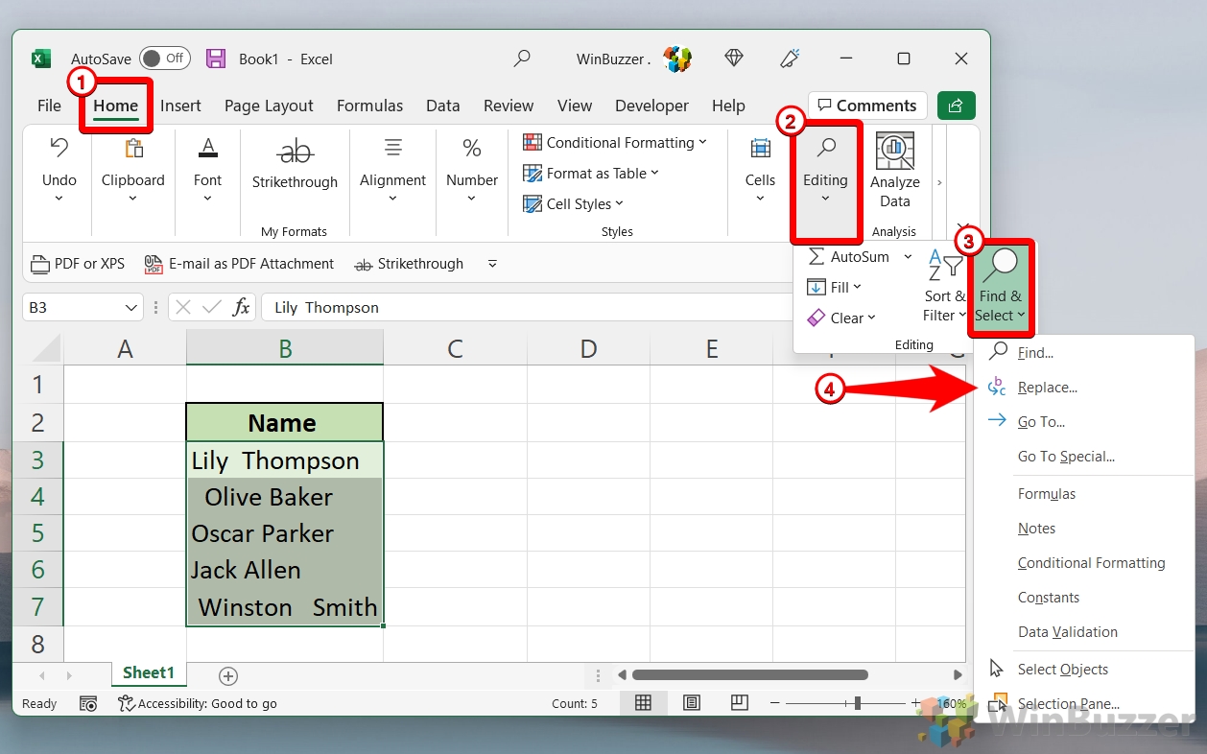Image resolution: width=1207 pixels, height=754 pixels.
Task: Open the Customize Quick Access Toolbar dropdown
Action: tap(492, 264)
